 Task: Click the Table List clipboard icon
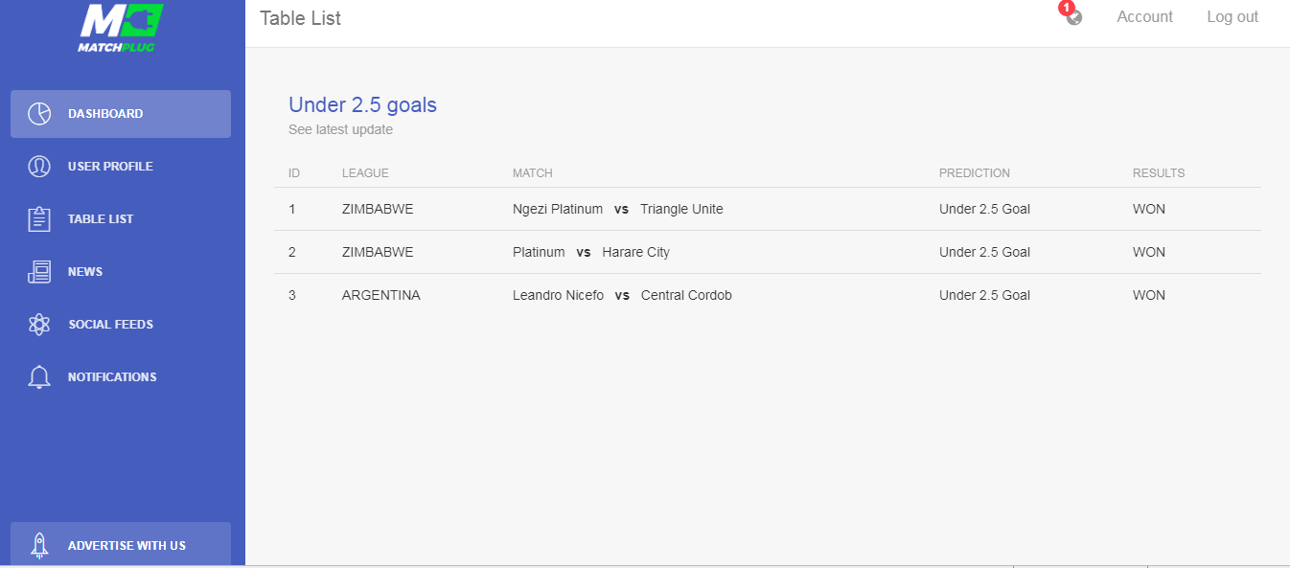pyautogui.click(x=39, y=219)
